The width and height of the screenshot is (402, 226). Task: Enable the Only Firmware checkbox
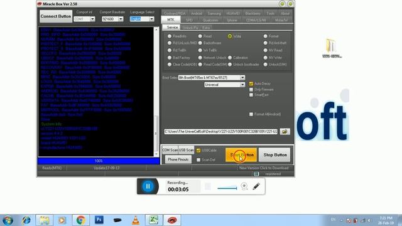(251, 89)
